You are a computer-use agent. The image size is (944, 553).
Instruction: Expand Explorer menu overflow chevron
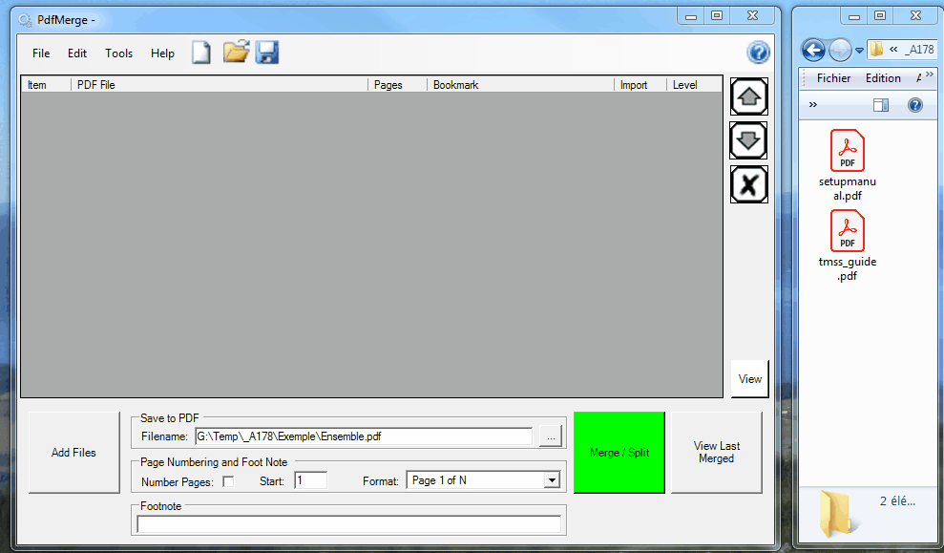pyautogui.click(x=930, y=74)
